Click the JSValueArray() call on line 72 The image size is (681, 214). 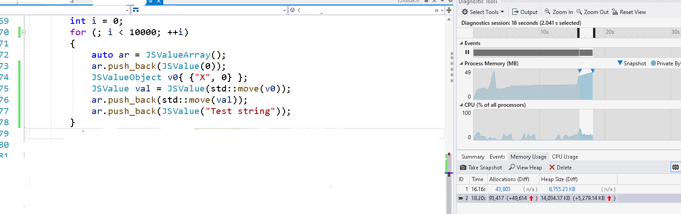(x=185, y=55)
